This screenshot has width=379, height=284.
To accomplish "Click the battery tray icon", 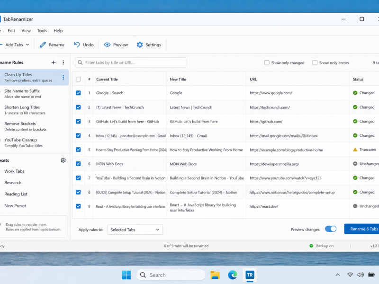I will tap(371, 275).
